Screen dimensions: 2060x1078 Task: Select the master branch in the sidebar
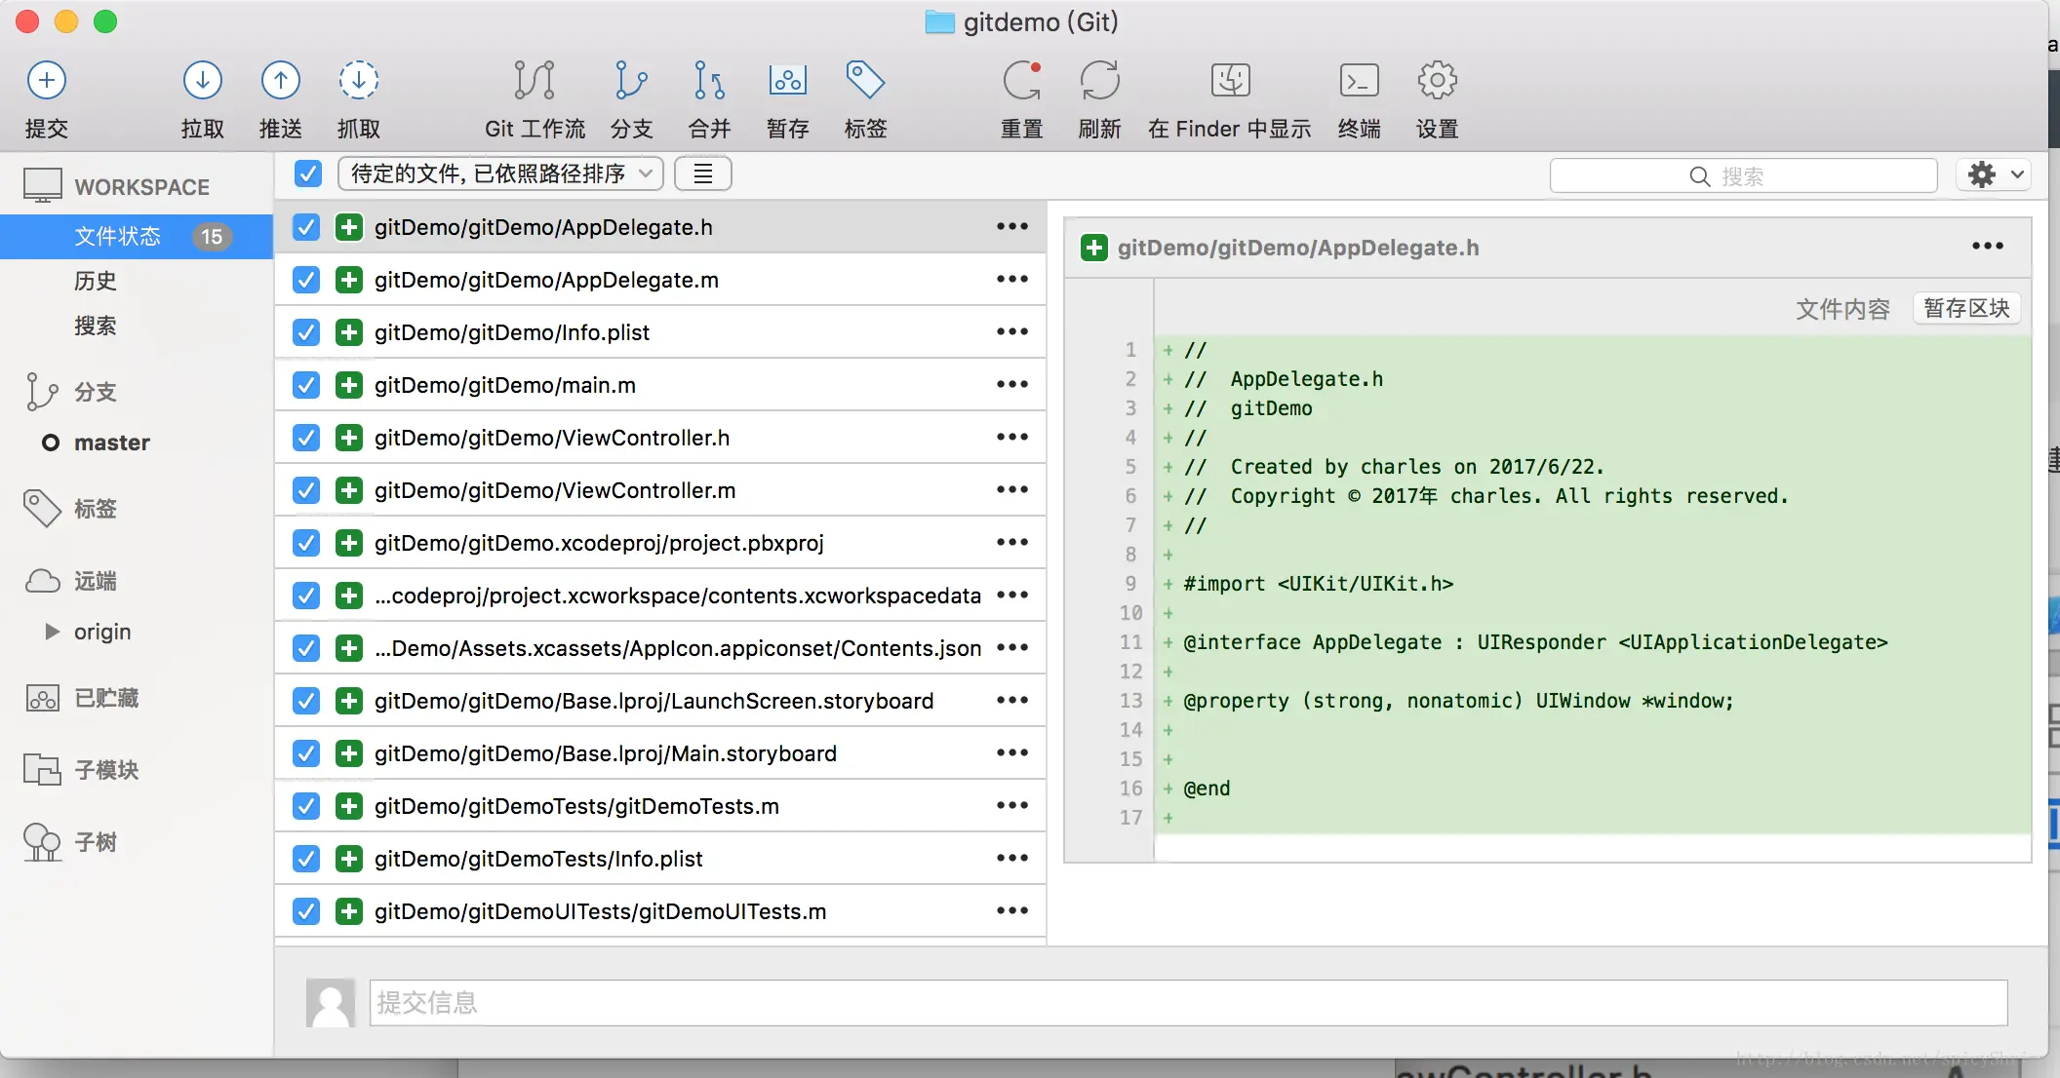pos(111,443)
